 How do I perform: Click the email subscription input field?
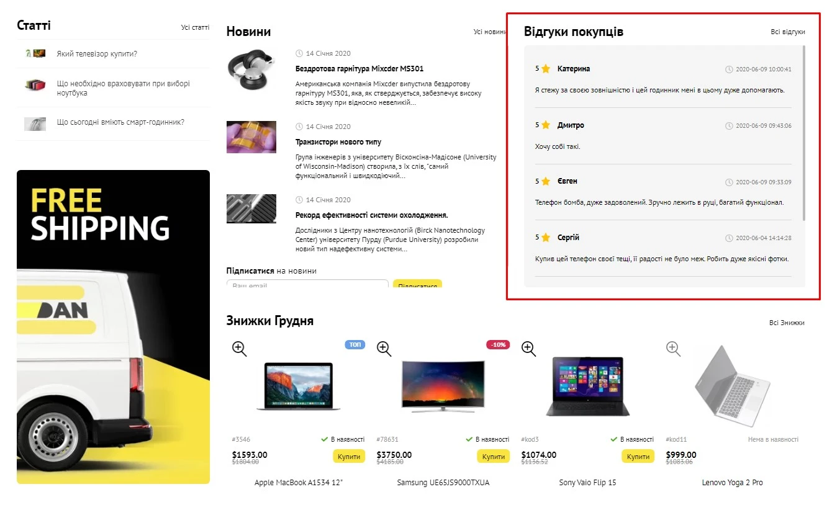coord(307,284)
